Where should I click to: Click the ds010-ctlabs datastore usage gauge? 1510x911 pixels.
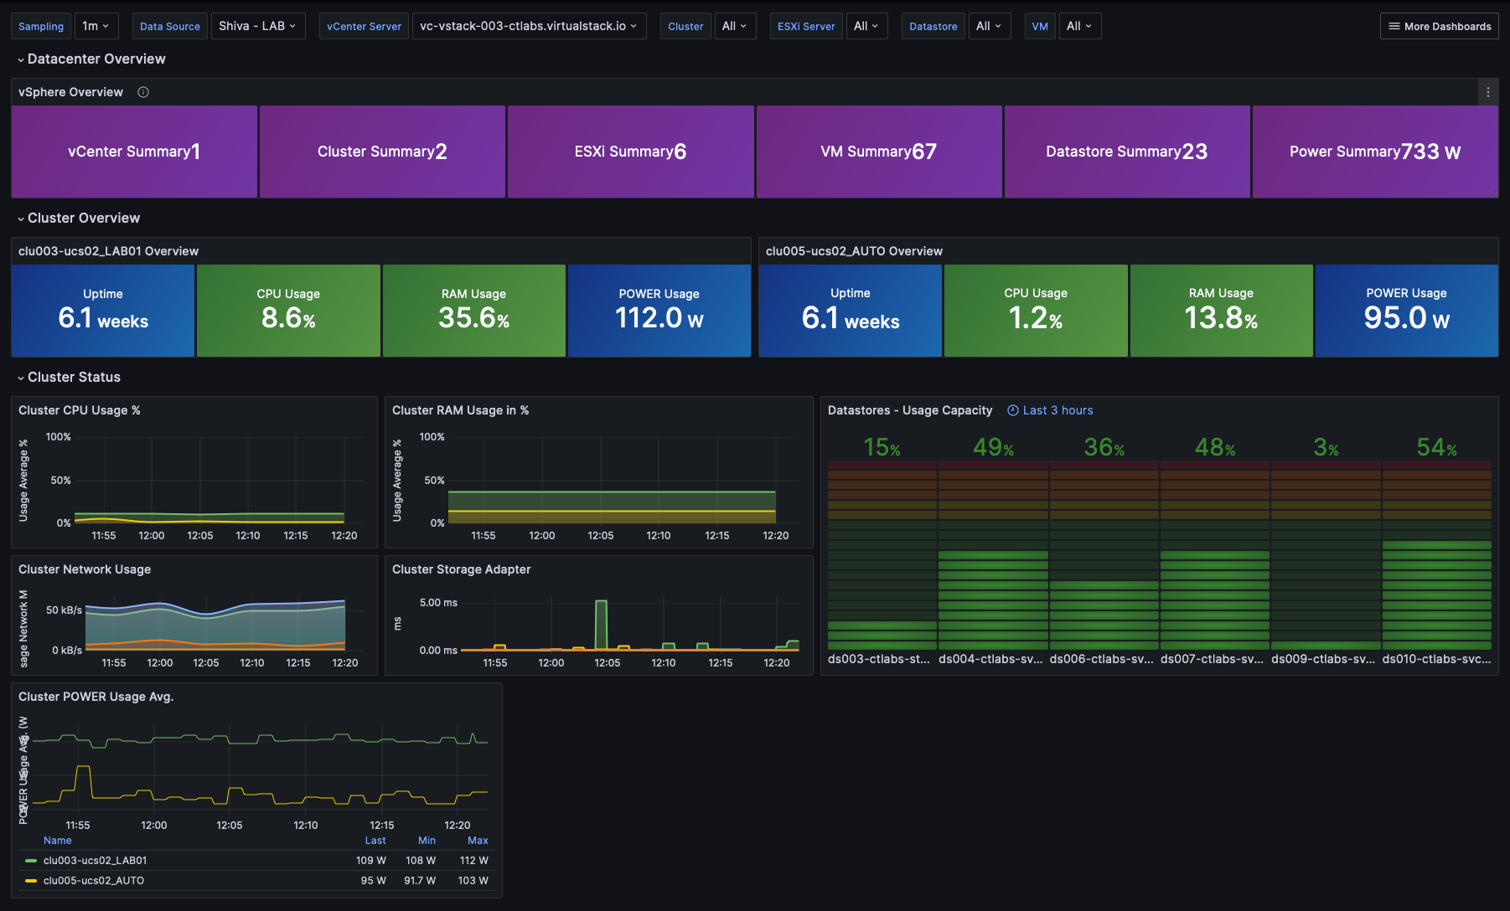point(1436,553)
